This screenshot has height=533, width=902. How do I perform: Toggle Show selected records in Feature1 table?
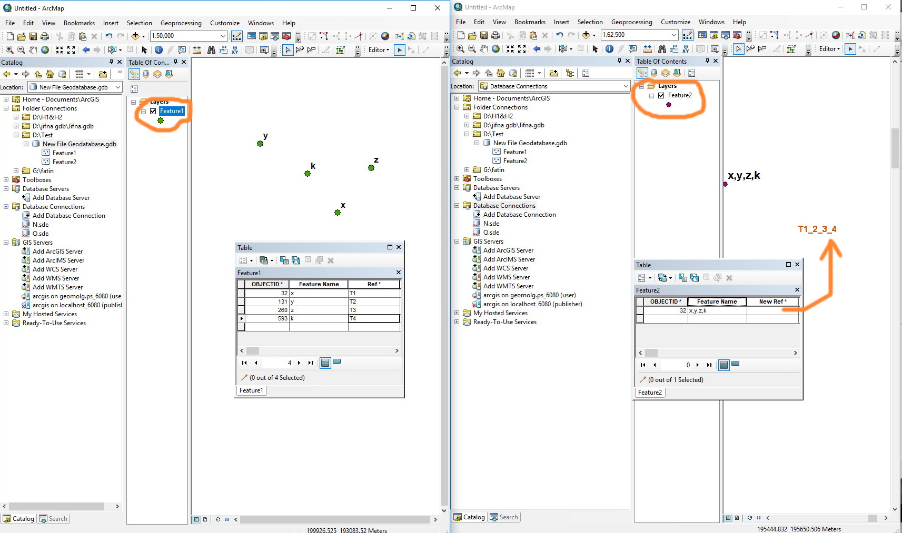click(x=337, y=362)
